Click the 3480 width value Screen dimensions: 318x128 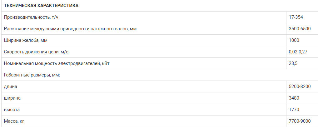294,98
